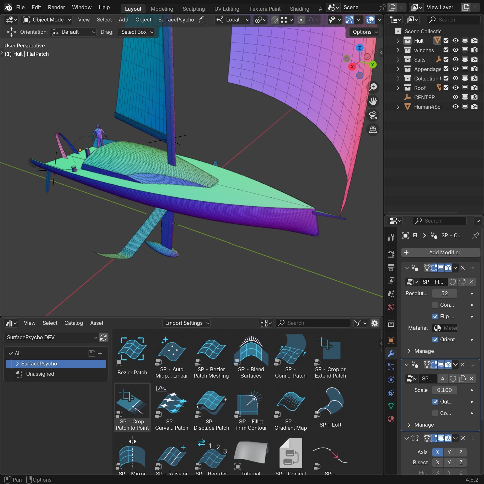
Task: Click the zoom view magnifier icon
Action: click(x=373, y=87)
